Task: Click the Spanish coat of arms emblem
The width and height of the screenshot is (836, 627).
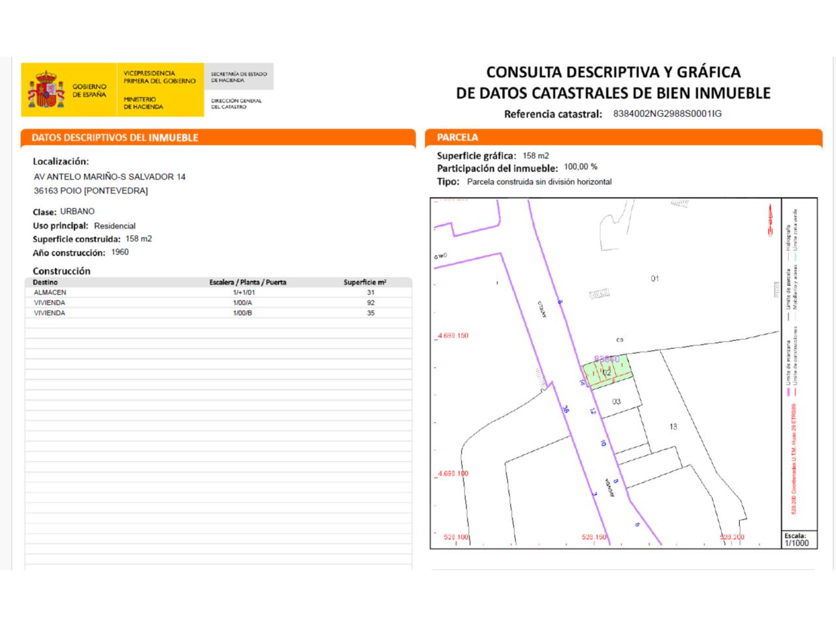Action: (46, 90)
